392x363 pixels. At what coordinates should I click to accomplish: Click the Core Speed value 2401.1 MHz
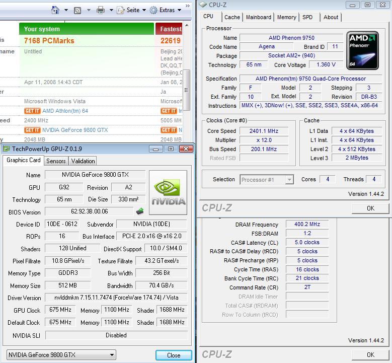tap(264, 131)
